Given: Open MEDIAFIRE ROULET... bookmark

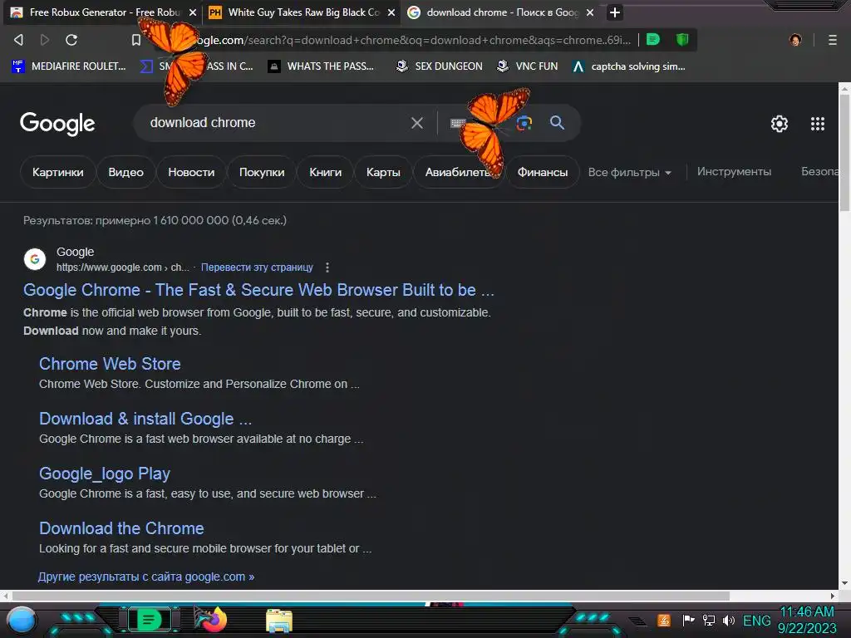Looking at the screenshot, I should tap(68, 66).
